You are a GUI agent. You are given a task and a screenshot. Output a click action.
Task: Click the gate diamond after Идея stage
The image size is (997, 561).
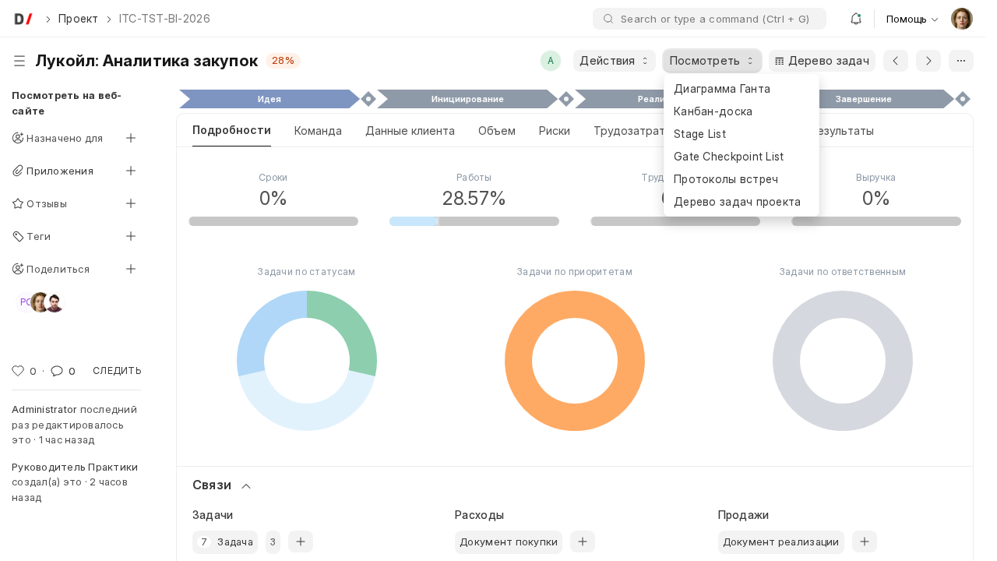click(368, 99)
